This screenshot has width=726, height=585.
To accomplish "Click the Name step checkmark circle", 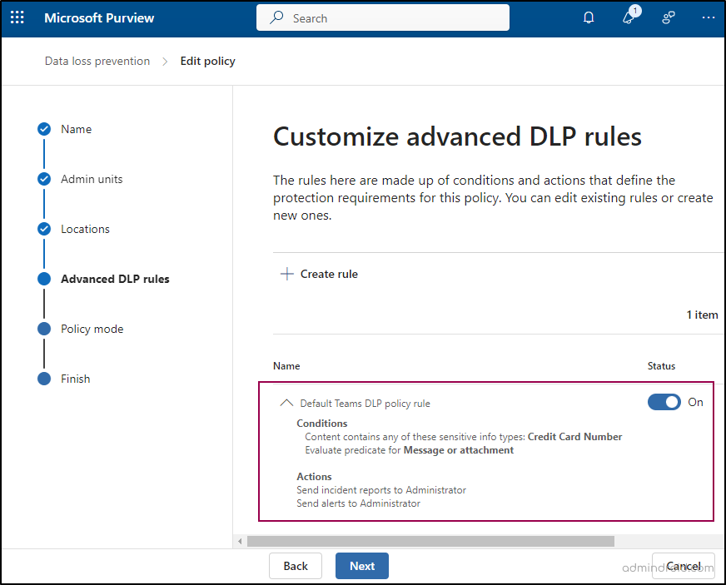I will pyautogui.click(x=44, y=129).
